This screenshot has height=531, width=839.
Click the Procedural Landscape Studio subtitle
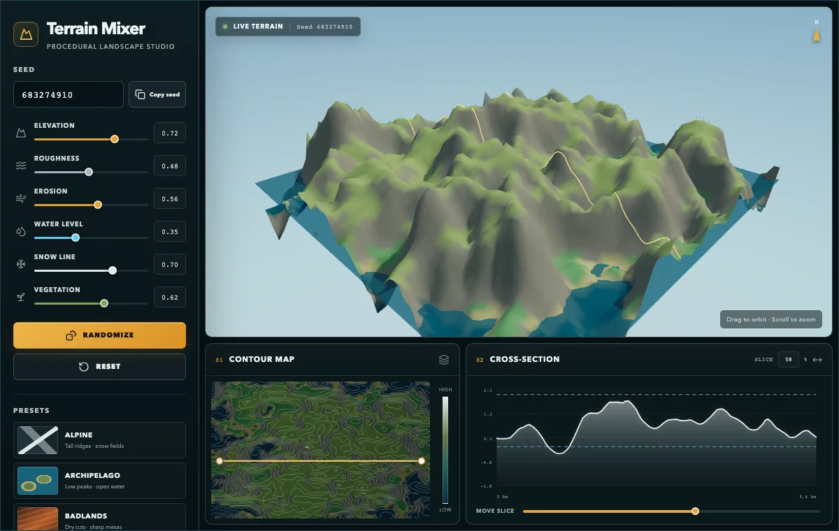click(x=110, y=47)
